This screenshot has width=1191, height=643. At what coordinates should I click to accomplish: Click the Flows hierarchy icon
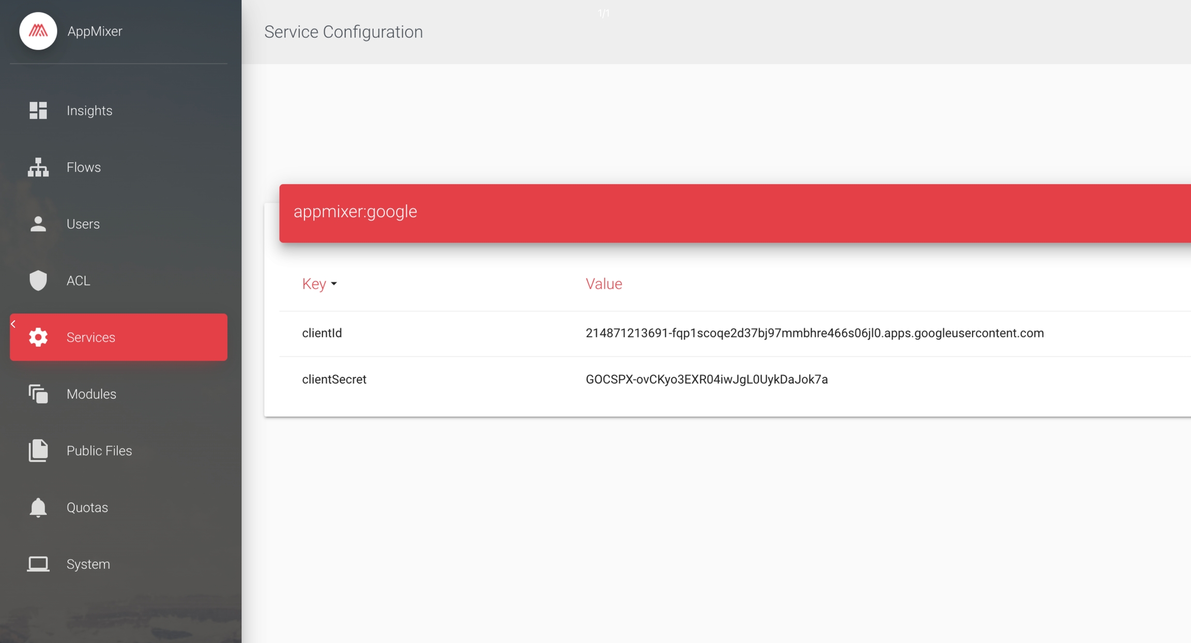pyautogui.click(x=38, y=167)
